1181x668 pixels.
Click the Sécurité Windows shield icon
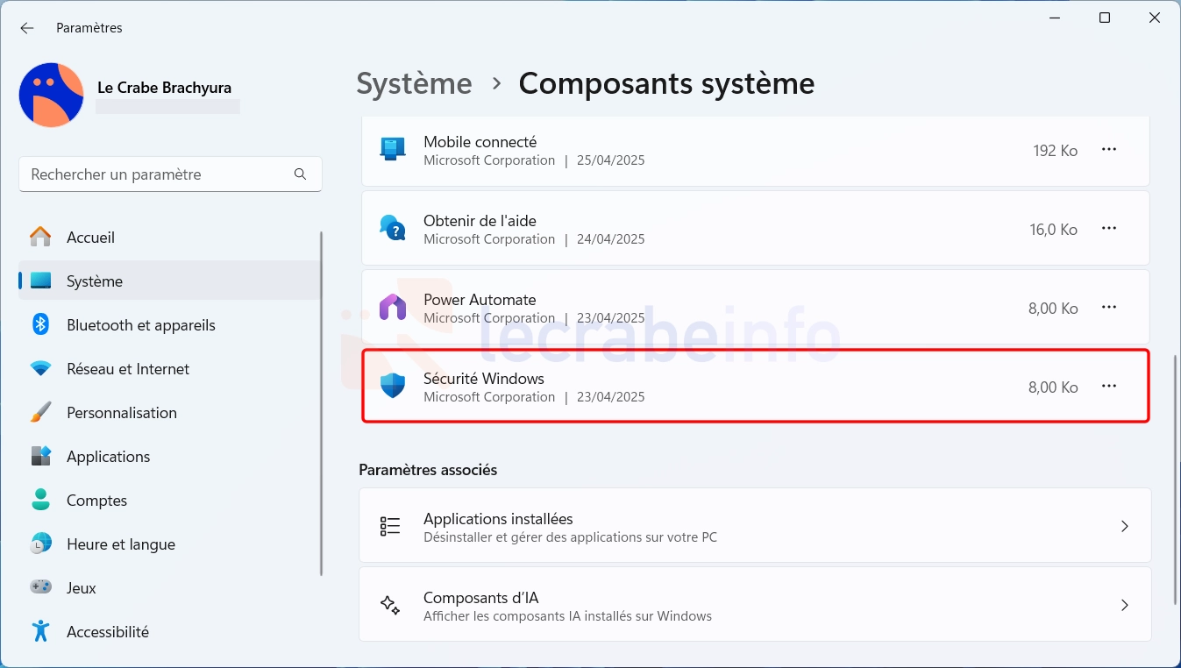393,387
